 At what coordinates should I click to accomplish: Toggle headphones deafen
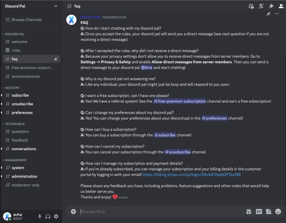coord(48,216)
